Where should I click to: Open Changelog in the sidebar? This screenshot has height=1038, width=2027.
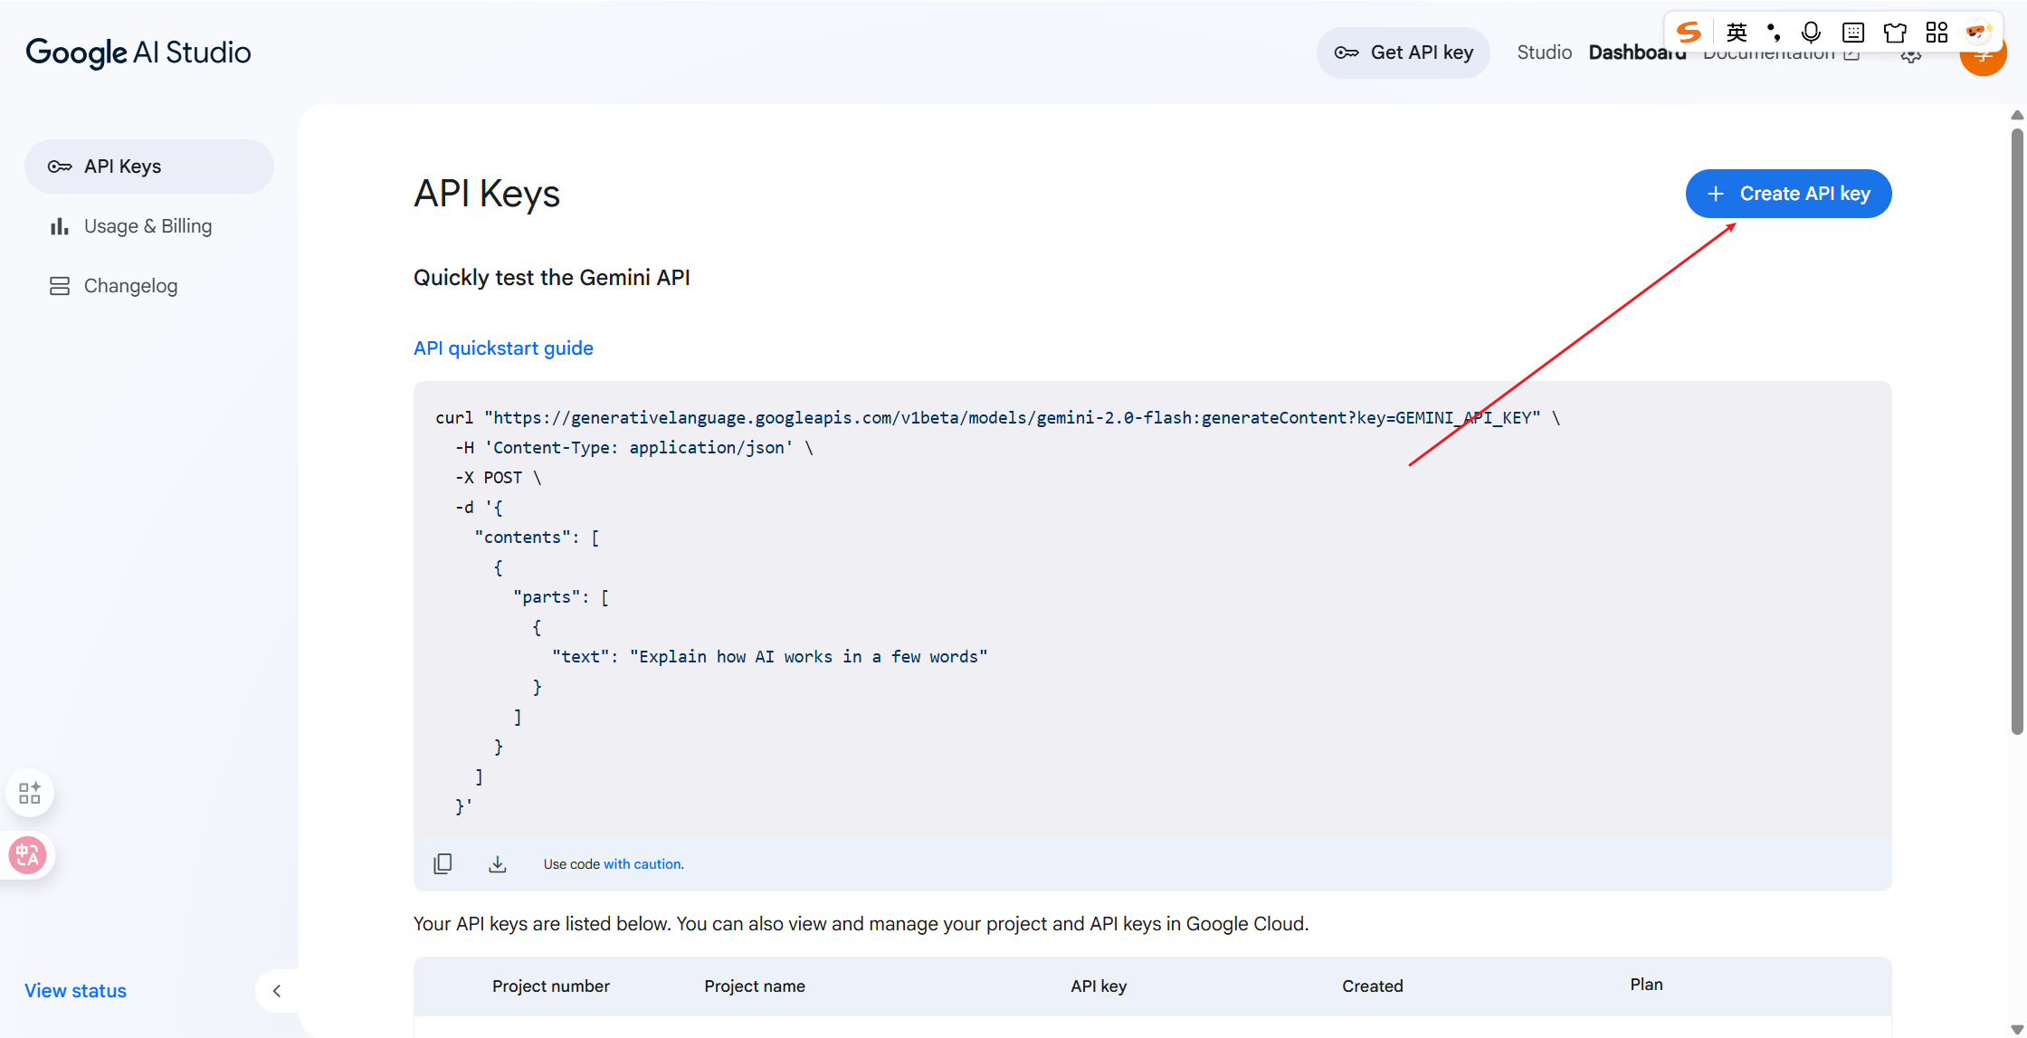130,286
